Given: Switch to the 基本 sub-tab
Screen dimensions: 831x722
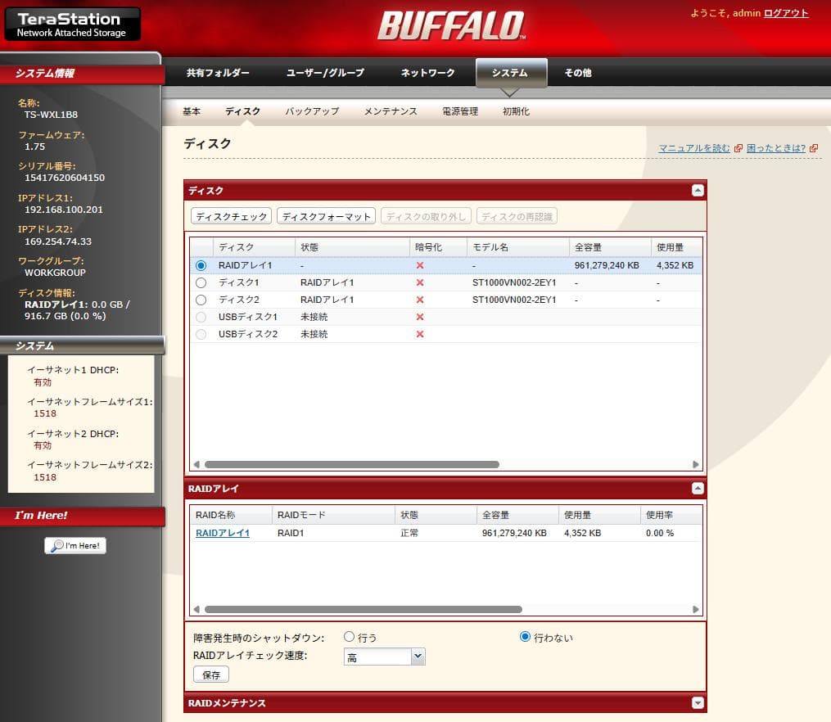Looking at the screenshot, I should pos(192,111).
